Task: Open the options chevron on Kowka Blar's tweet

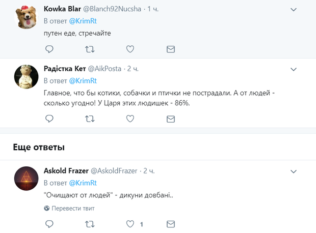Action: click(294, 10)
